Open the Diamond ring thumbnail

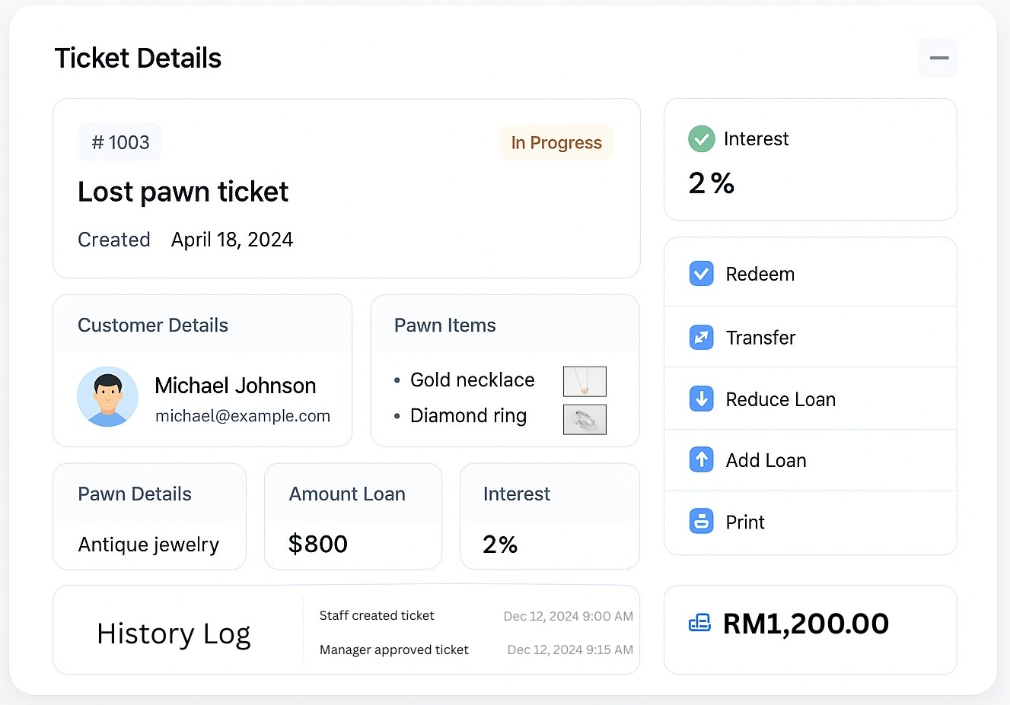[x=585, y=419]
